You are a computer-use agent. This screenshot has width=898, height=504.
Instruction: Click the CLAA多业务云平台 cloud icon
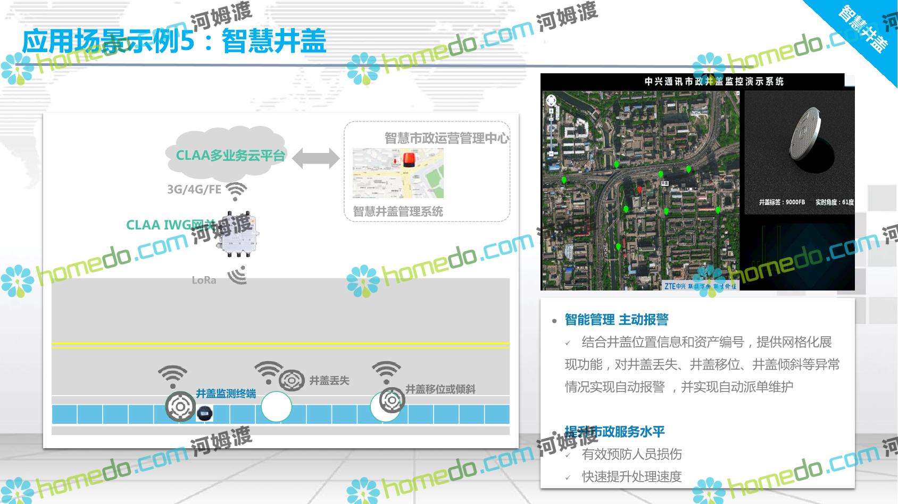[x=226, y=153]
